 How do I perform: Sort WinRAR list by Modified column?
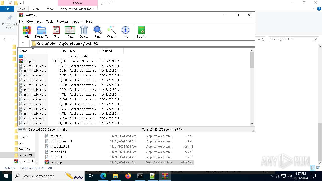[x=111, y=51]
